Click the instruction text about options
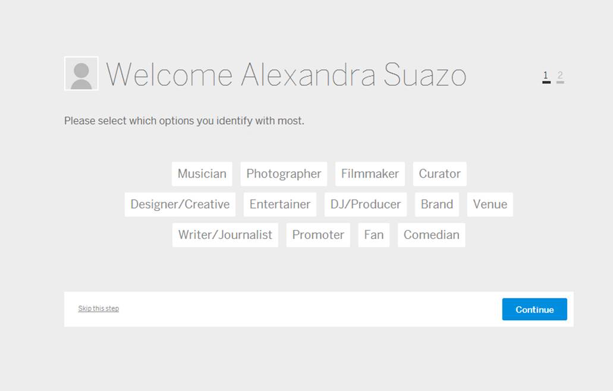613x391 pixels. click(x=184, y=121)
